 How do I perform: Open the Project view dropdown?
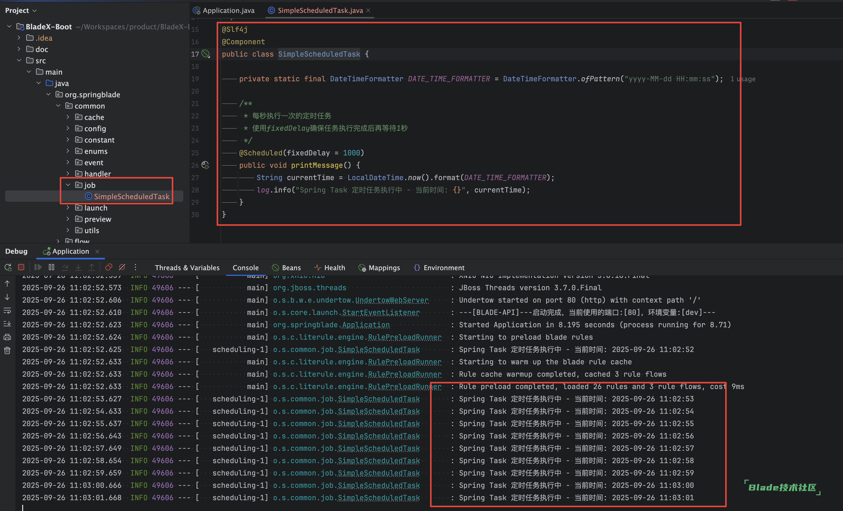21,10
